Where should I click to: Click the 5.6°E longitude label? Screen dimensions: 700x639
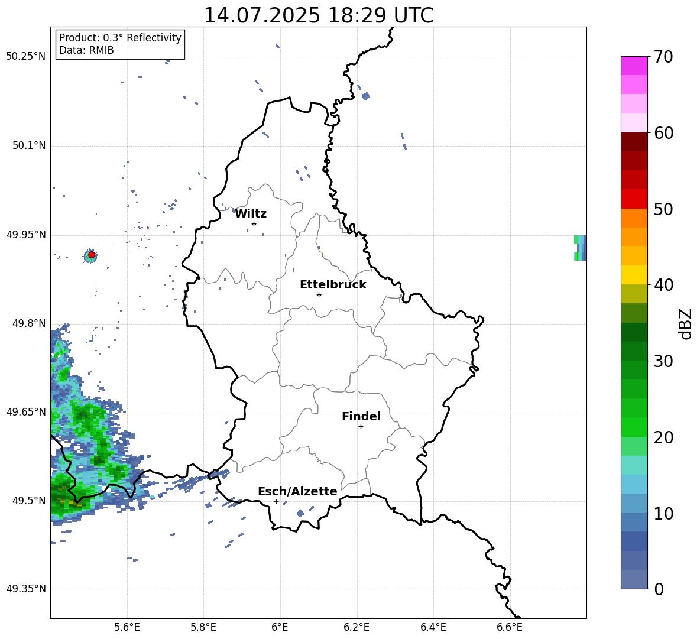point(127,627)
